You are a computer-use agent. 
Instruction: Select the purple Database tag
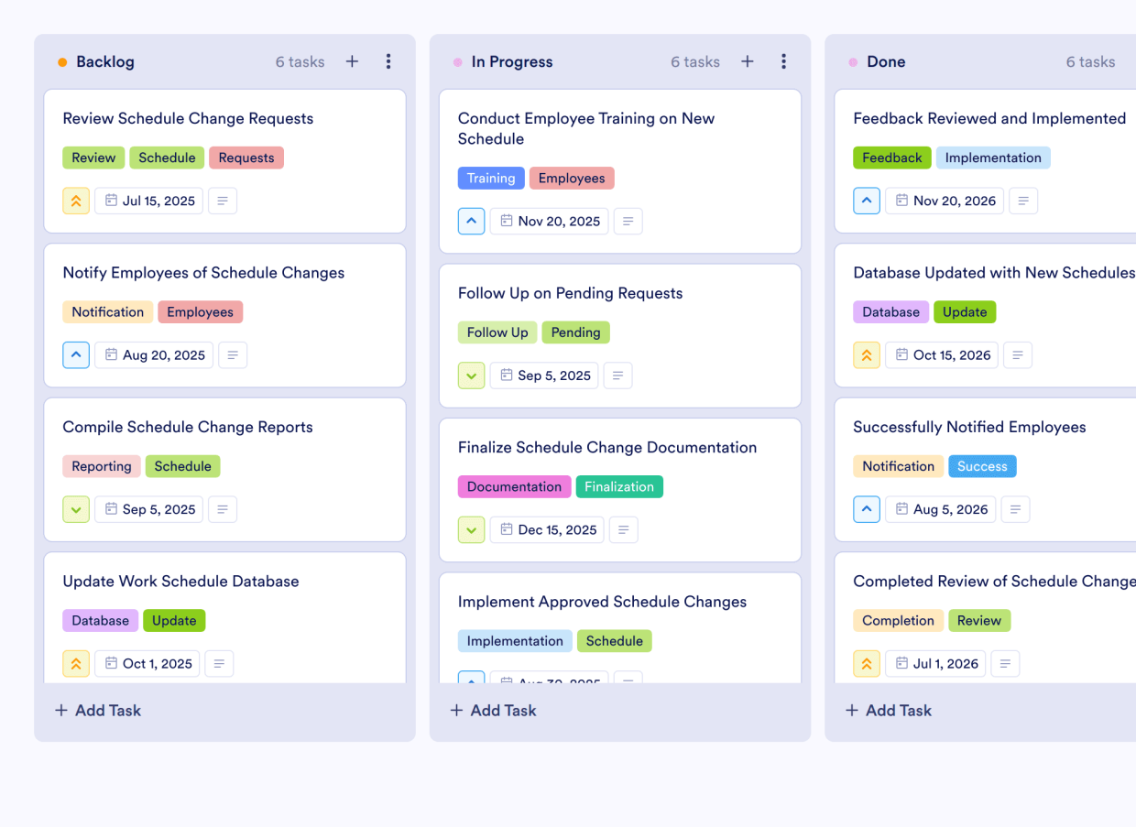point(100,620)
